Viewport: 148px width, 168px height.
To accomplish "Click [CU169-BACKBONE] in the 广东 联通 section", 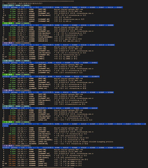I will (45, 140).
